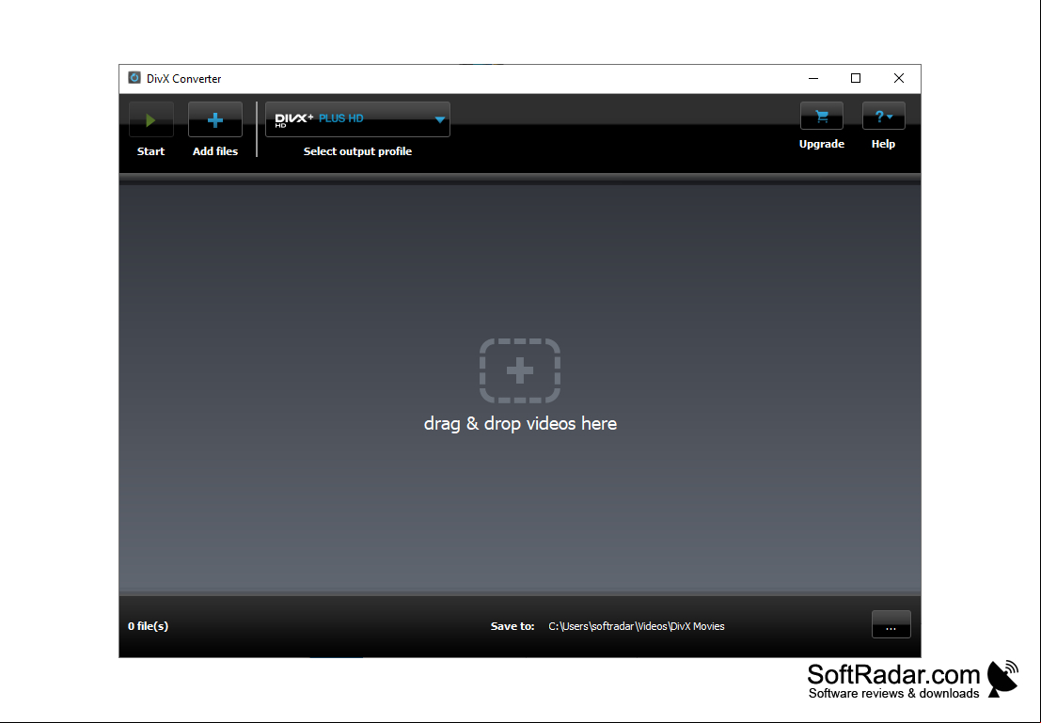Click the Upgrade shopping cart icon

(822, 117)
